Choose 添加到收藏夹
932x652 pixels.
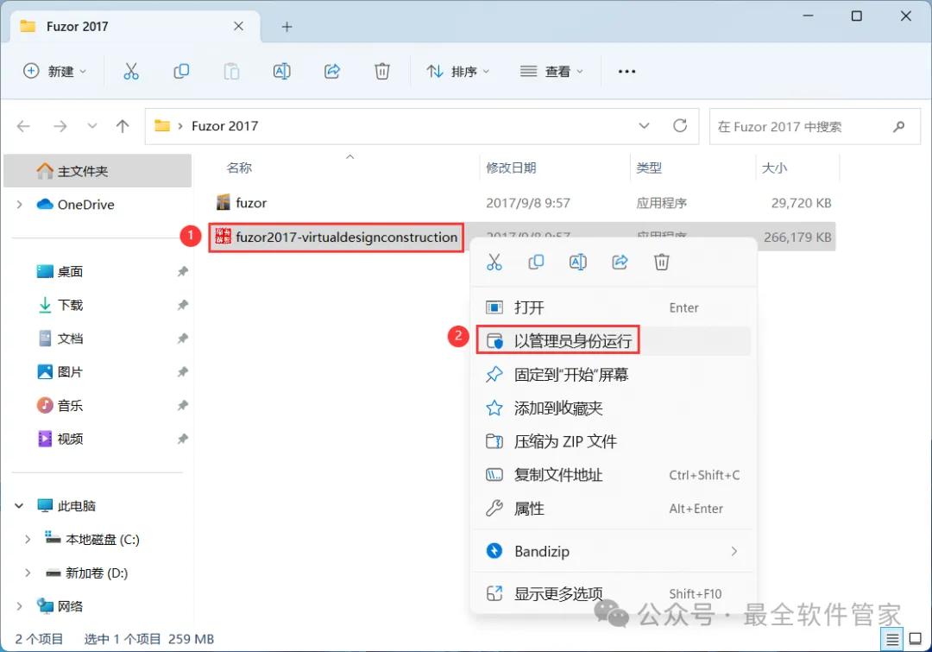tap(613, 408)
